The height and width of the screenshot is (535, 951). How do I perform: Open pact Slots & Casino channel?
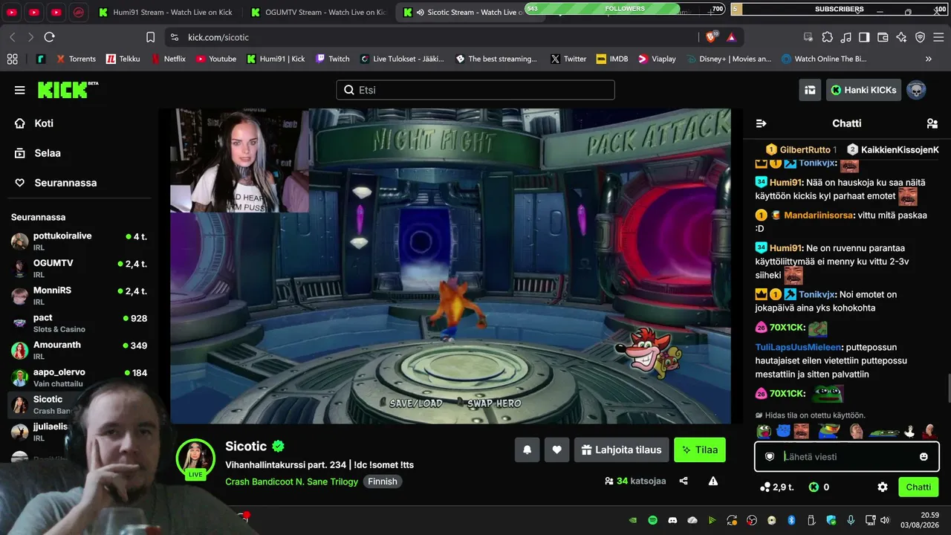coord(79,322)
